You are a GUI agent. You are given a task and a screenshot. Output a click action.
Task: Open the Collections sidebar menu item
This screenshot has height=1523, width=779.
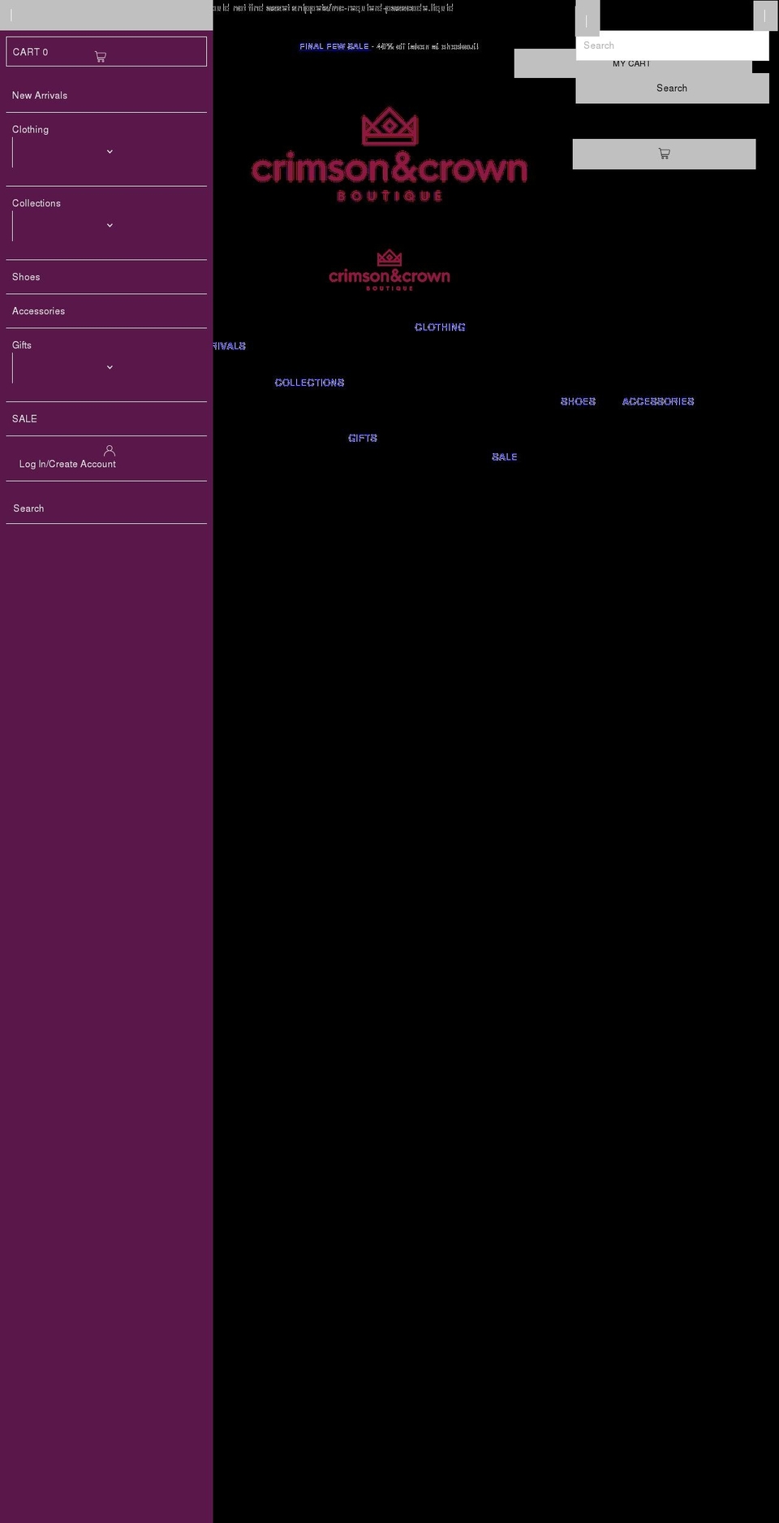tap(37, 204)
